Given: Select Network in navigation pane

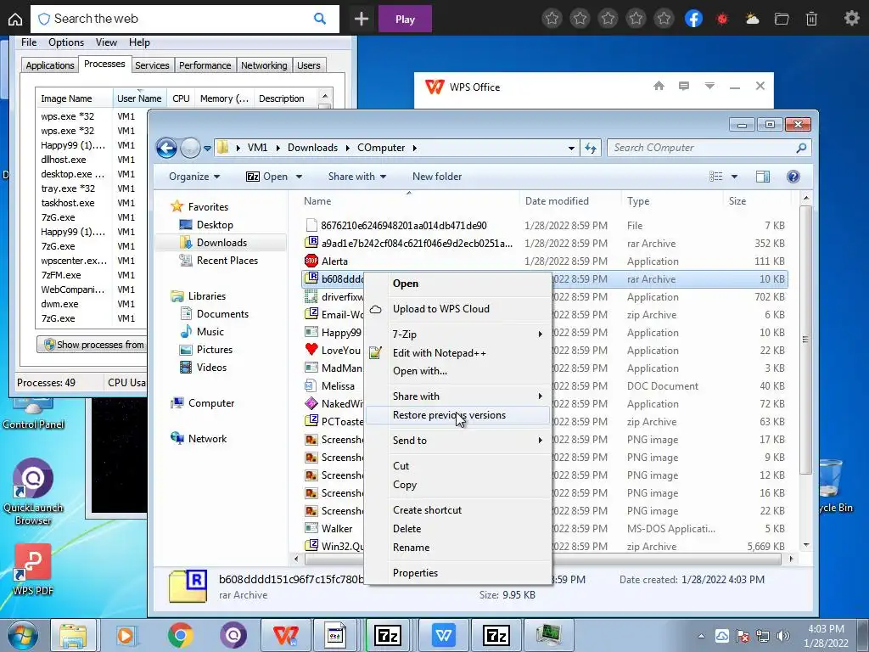Looking at the screenshot, I should coord(207,439).
